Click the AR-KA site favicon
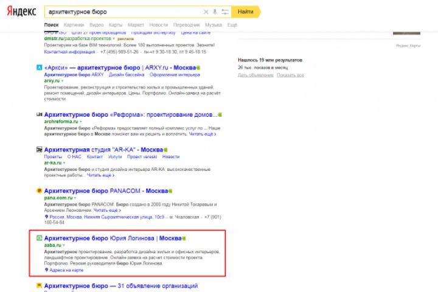438x292 pixels. (x=40, y=150)
